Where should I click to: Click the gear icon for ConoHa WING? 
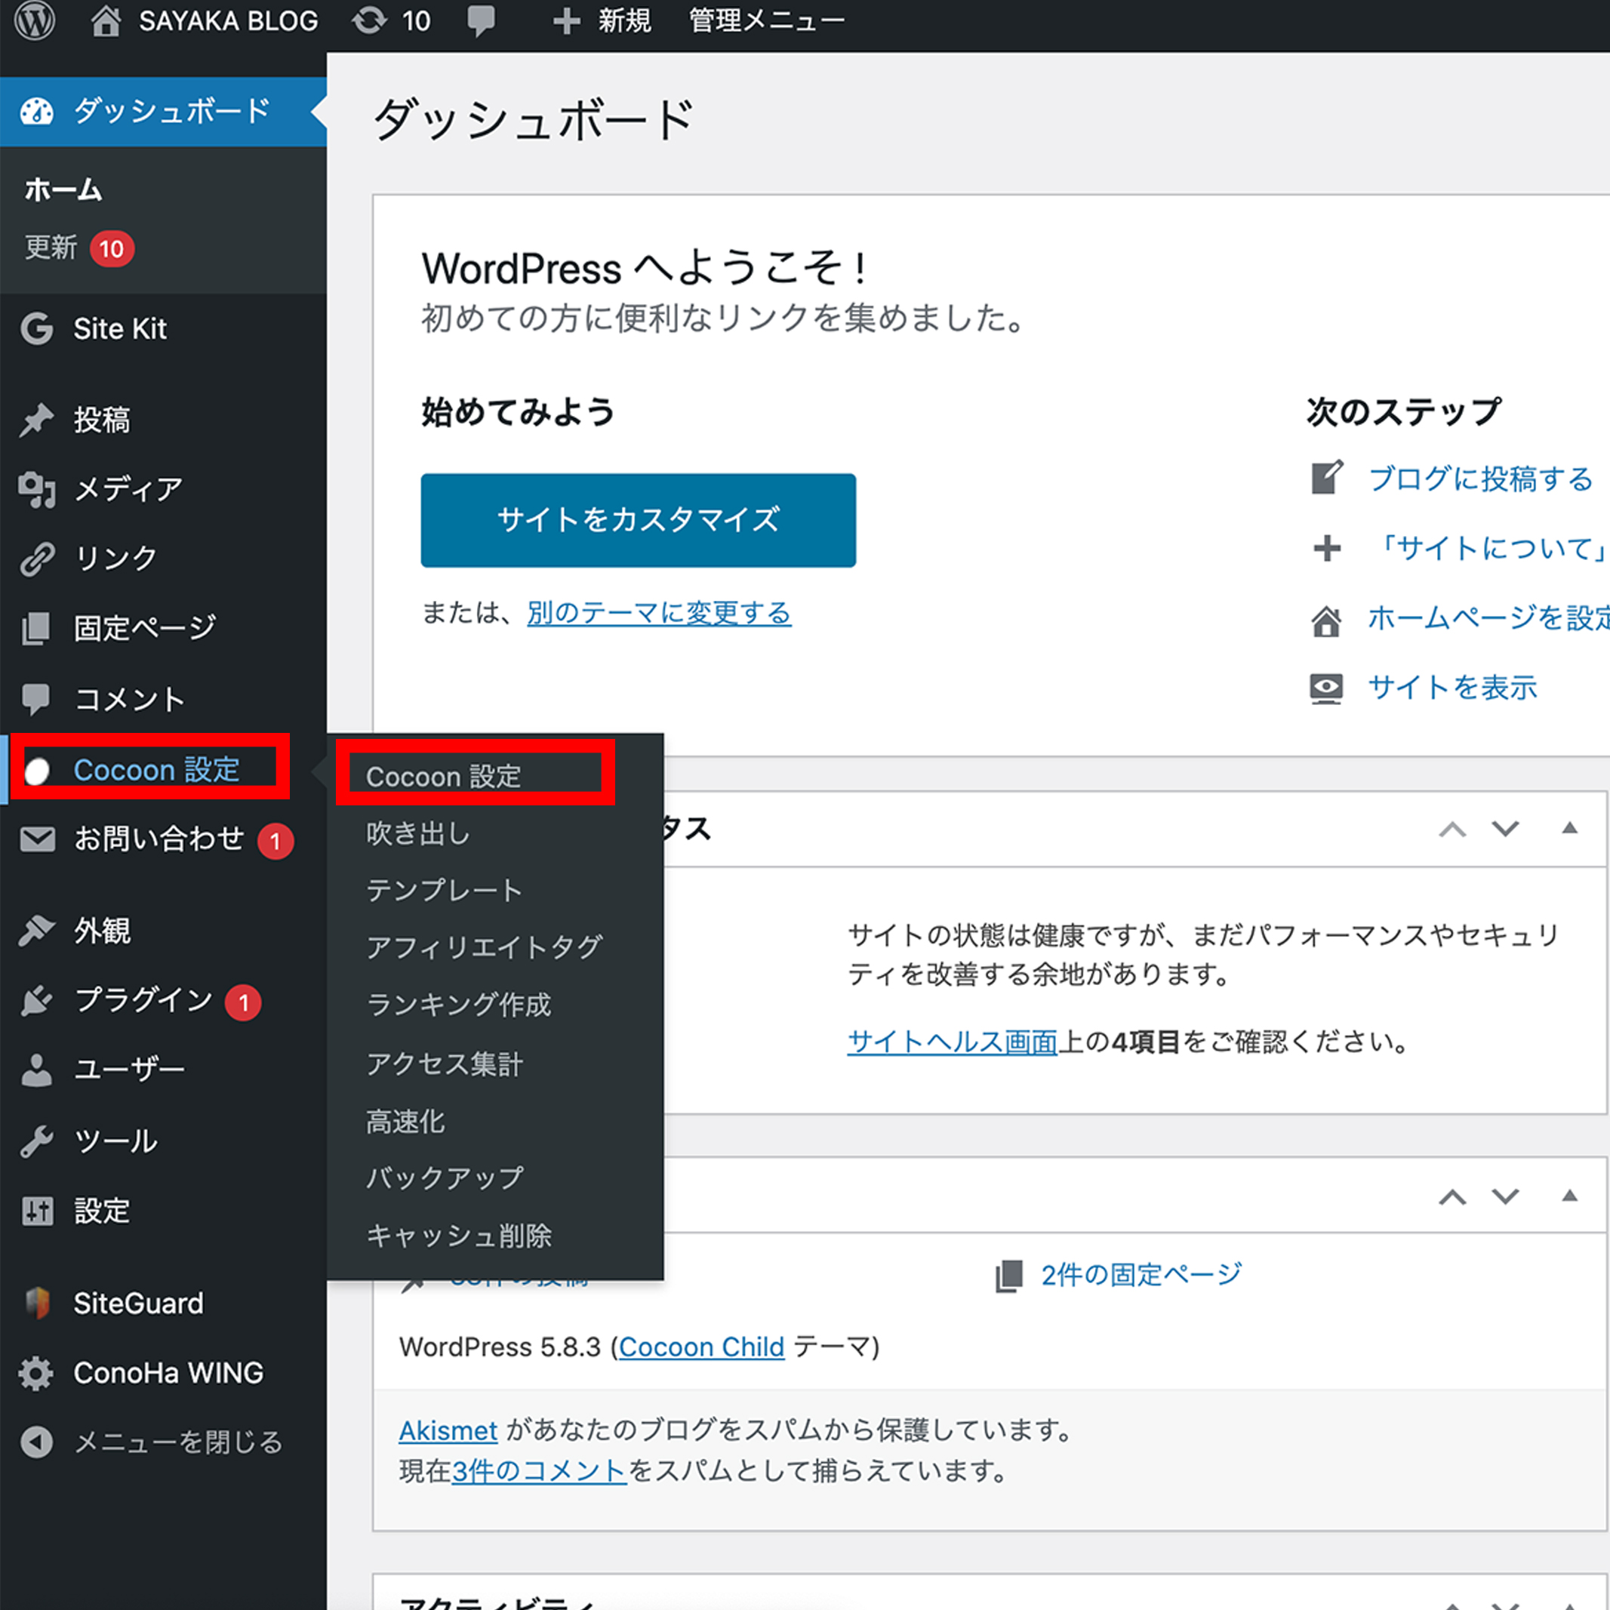click(37, 1372)
